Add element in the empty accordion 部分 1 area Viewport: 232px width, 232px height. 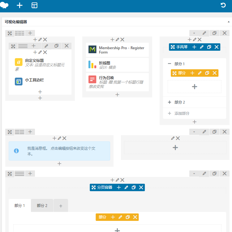[195, 87]
